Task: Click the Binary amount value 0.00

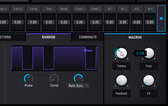Action: point(64,22)
